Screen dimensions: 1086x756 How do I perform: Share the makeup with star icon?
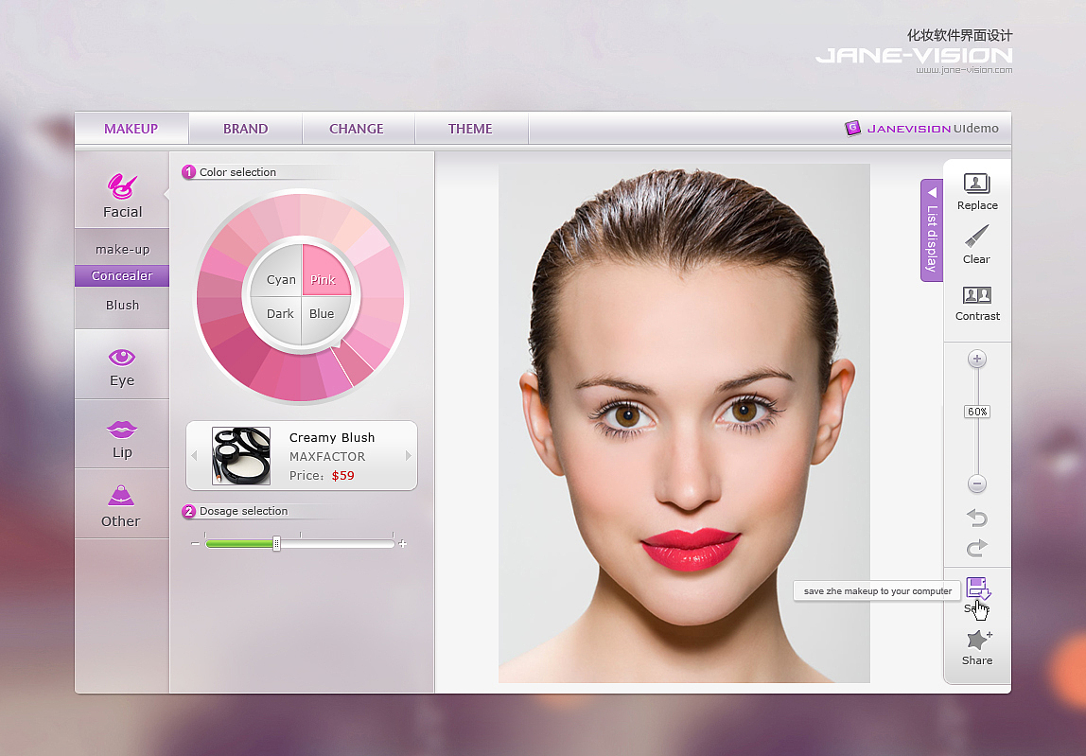tap(977, 640)
